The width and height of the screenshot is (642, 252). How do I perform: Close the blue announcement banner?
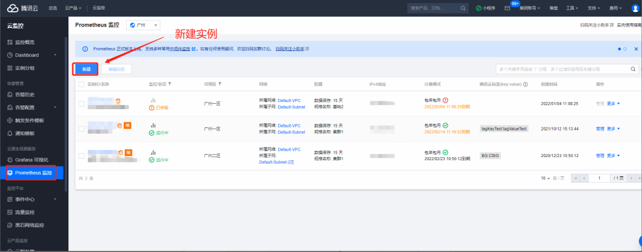click(636, 49)
